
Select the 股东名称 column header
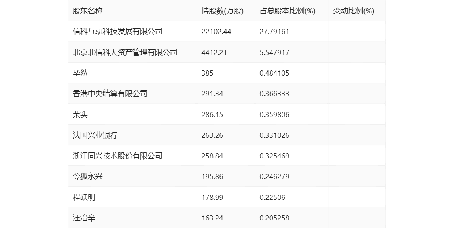tap(87, 11)
